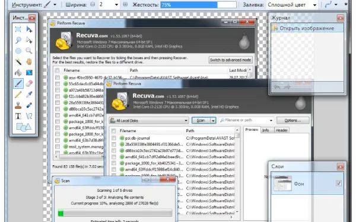
Task: Tick checkbox for amd64_641cb7dff2e94e1beed9c in front window
Action: [114, 157]
